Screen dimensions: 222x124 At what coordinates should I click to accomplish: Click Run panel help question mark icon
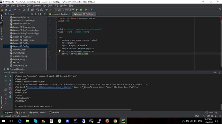coord(6,103)
